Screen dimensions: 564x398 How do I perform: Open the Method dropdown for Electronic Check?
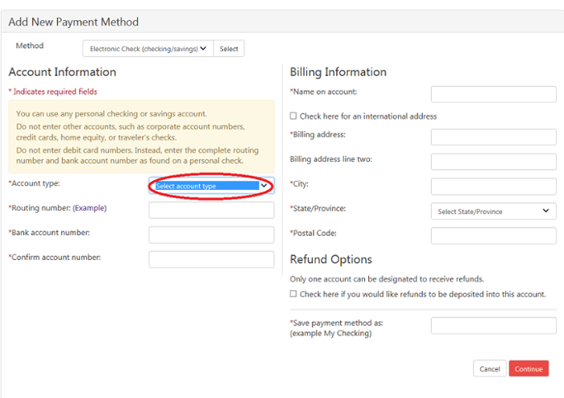[147, 48]
